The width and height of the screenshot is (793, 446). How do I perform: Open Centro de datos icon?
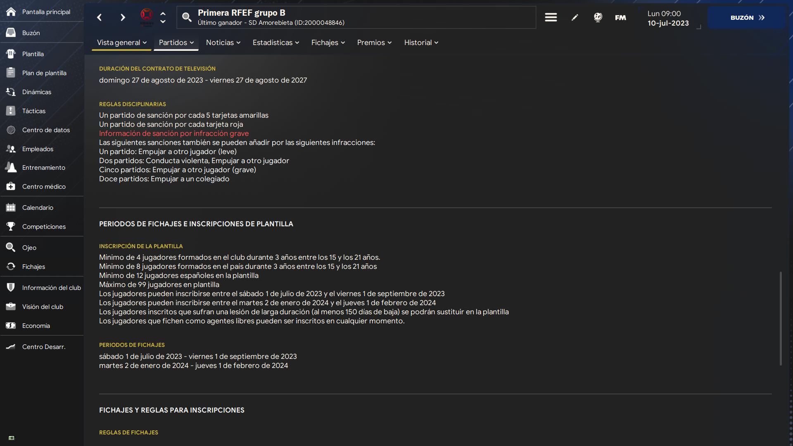click(11, 130)
